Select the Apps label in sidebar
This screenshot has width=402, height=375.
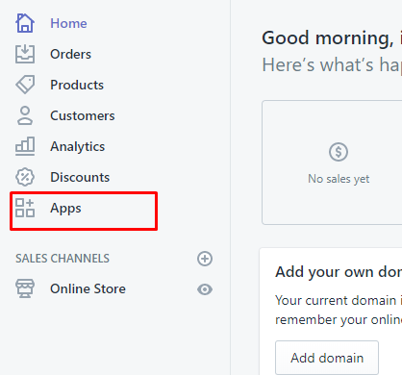[x=65, y=209]
